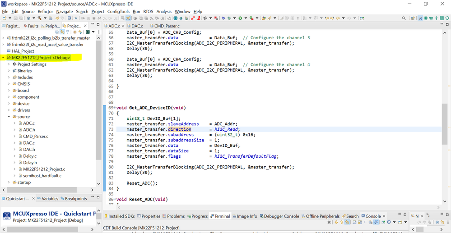Select ADC.h in the source folder
The width and height of the screenshot is (451, 233).
point(29,130)
